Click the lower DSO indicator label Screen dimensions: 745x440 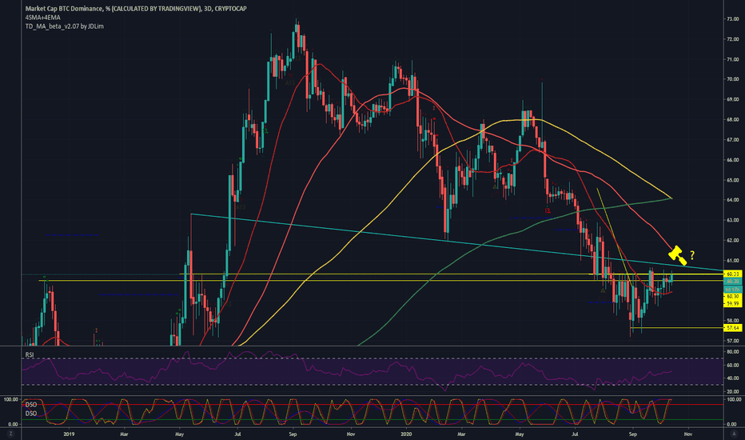(x=31, y=414)
